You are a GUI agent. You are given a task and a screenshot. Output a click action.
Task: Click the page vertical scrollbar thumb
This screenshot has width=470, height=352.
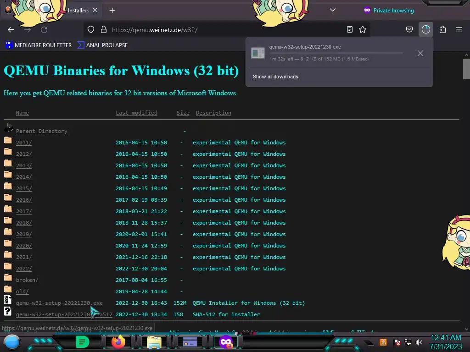pos(466,69)
